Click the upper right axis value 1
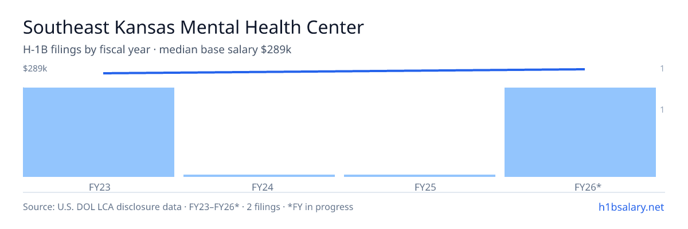The width and height of the screenshot is (688, 229). pyautogui.click(x=662, y=69)
